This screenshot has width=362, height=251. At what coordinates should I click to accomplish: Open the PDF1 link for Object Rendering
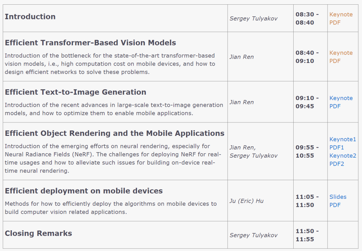pyautogui.click(x=337, y=148)
